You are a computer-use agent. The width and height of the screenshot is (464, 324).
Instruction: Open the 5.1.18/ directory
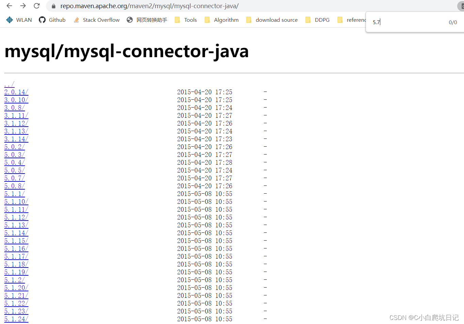click(16, 264)
